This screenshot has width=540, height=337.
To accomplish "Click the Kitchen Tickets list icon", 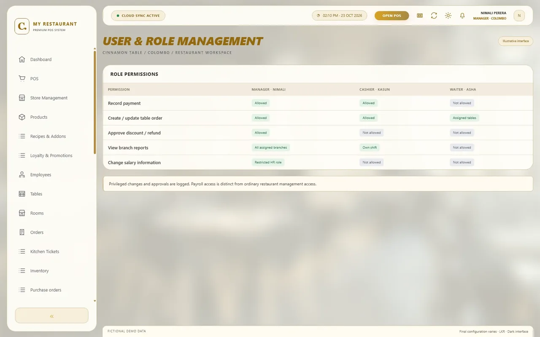I will coord(22,251).
